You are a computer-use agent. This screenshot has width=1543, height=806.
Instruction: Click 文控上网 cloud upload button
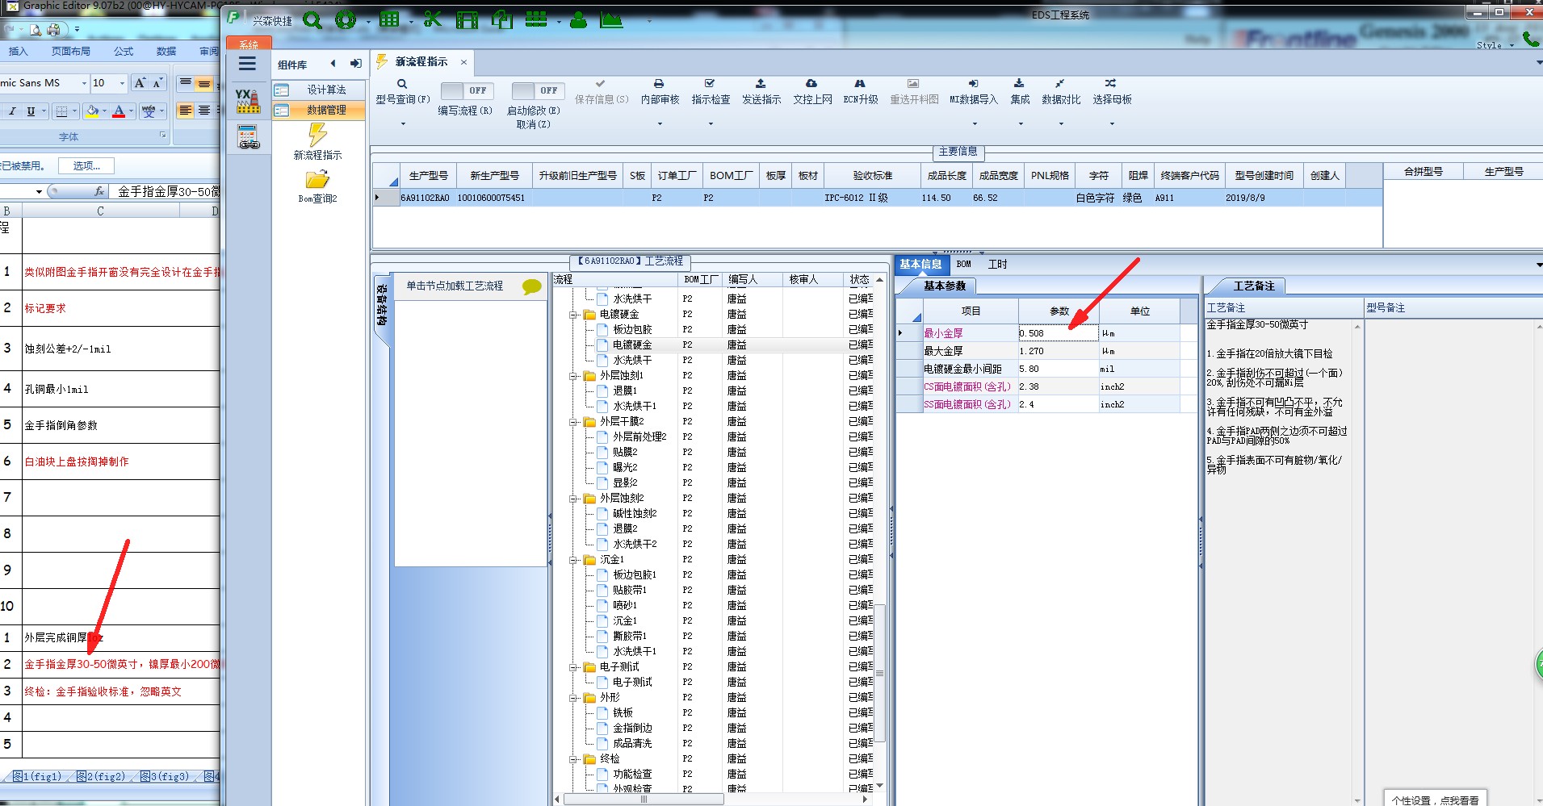[x=812, y=92]
